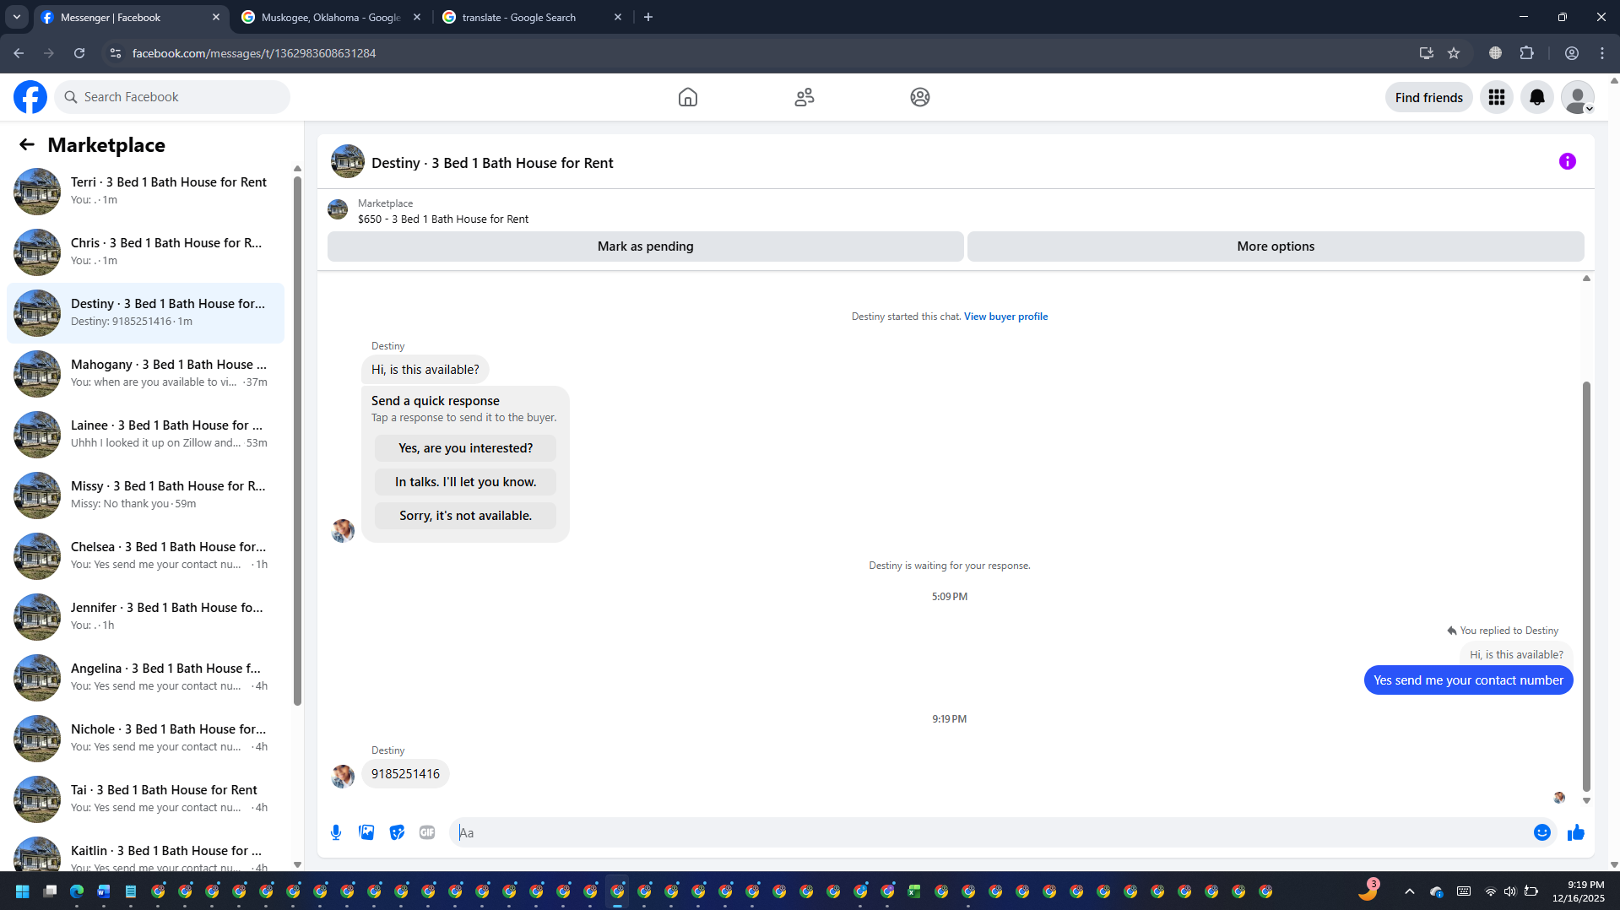This screenshot has width=1620, height=910.
Task: Focus the message text input box
Action: tap(991, 832)
